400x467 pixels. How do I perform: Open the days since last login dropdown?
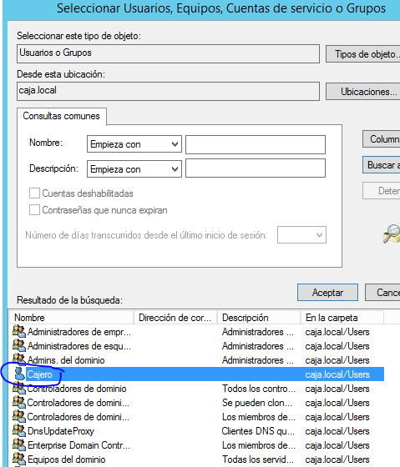(x=301, y=235)
